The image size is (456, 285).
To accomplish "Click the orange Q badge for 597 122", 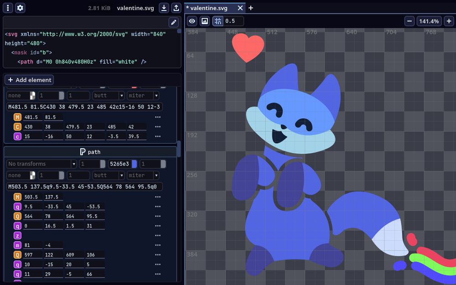I will (x=17, y=254).
